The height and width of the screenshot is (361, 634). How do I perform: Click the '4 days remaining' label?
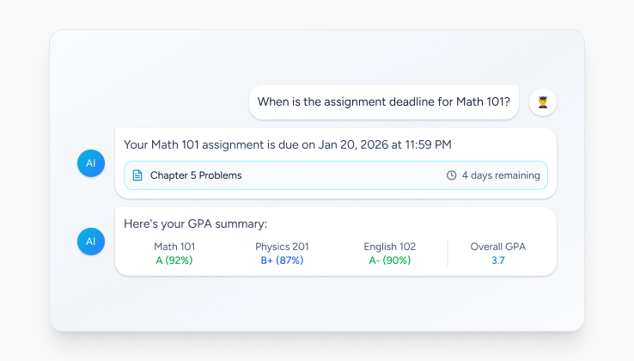[x=501, y=175]
